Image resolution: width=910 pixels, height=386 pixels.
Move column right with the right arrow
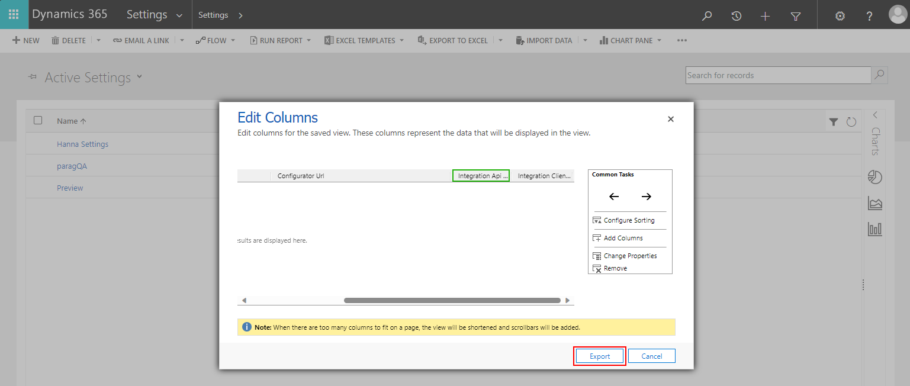[x=646, y=197]
